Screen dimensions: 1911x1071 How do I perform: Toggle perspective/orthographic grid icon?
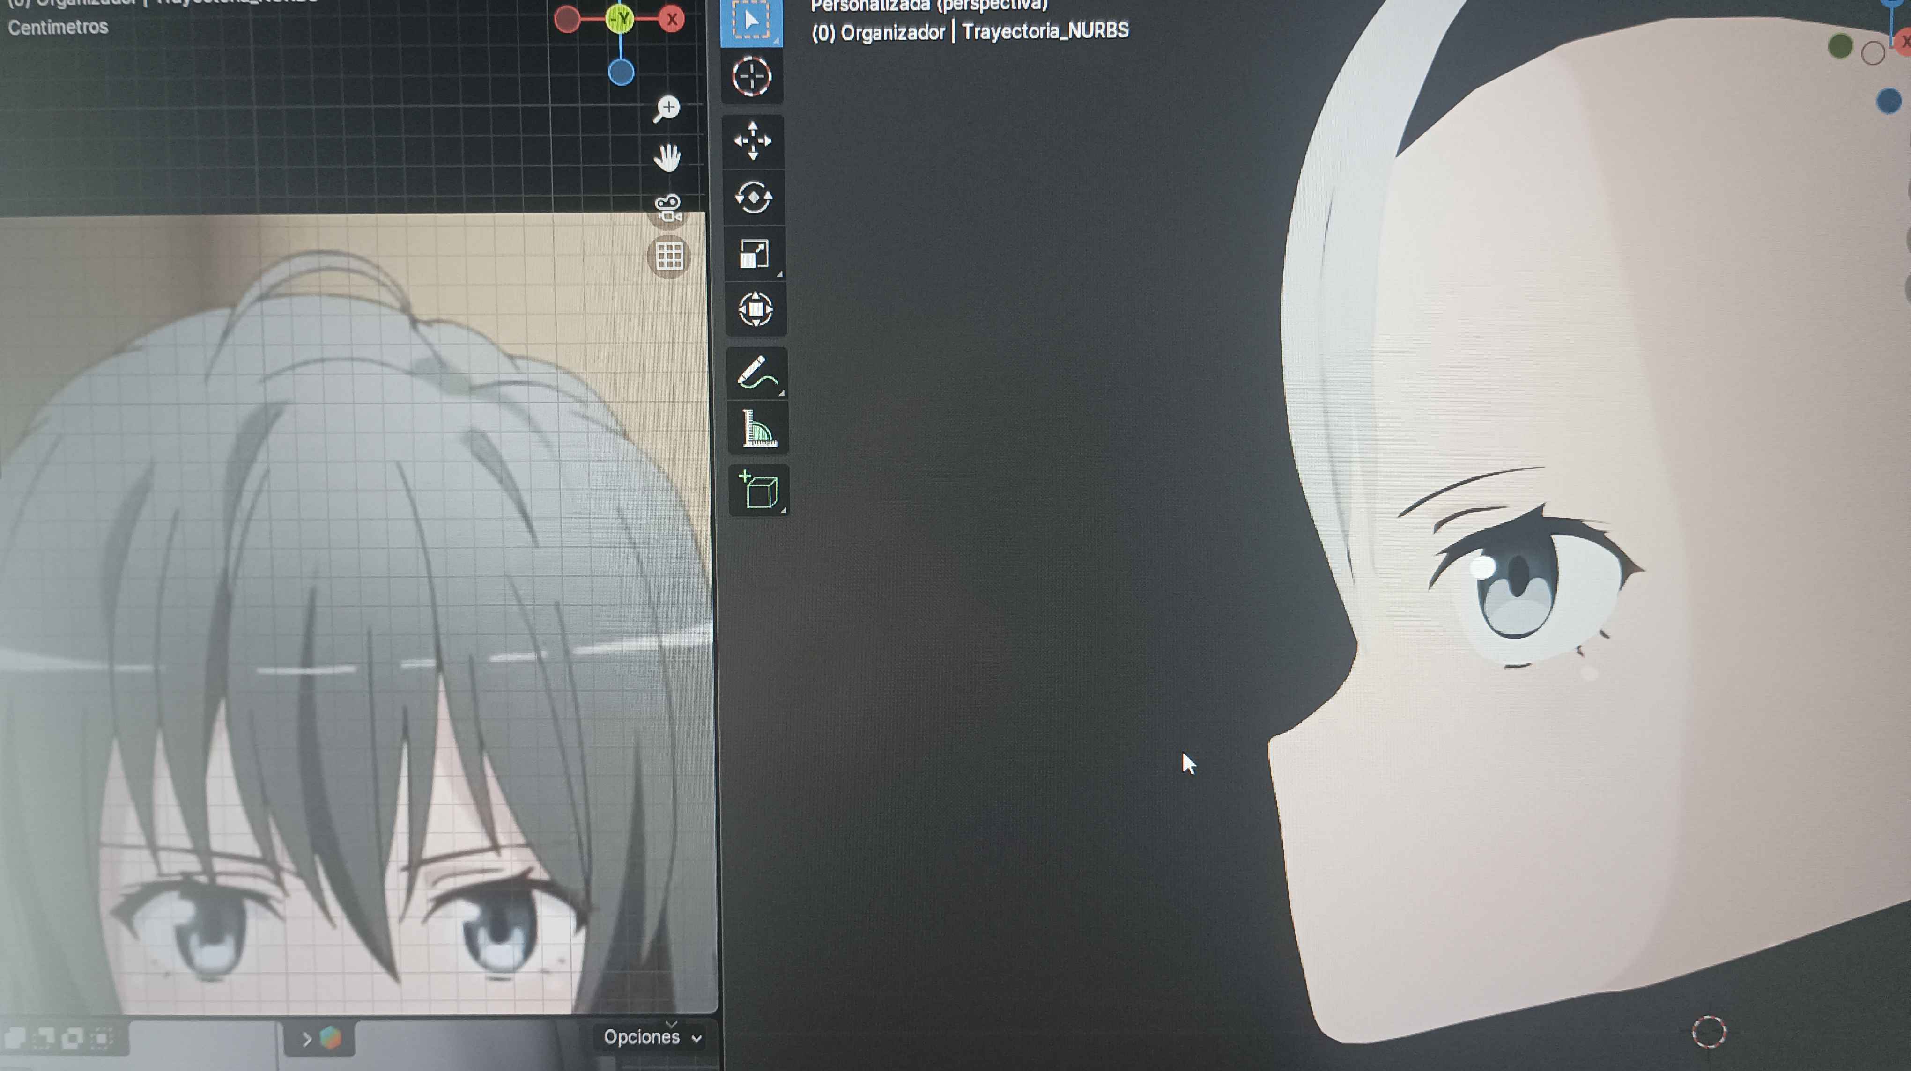pos(668,257)
